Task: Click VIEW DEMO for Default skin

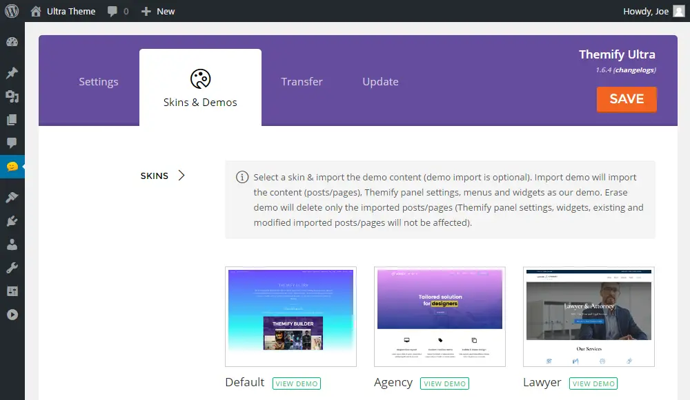Action: pos(297,383)
